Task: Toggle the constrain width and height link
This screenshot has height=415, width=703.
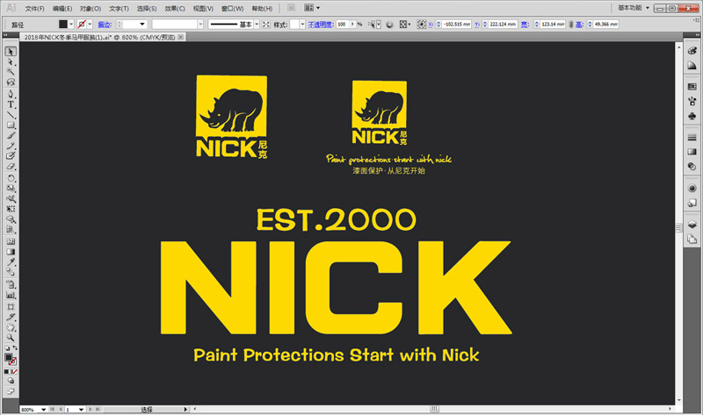Action: coord(571,25)
